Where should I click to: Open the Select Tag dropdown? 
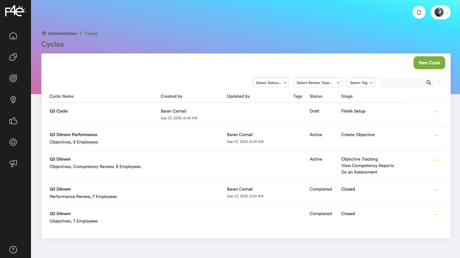[x=361, y=83]
